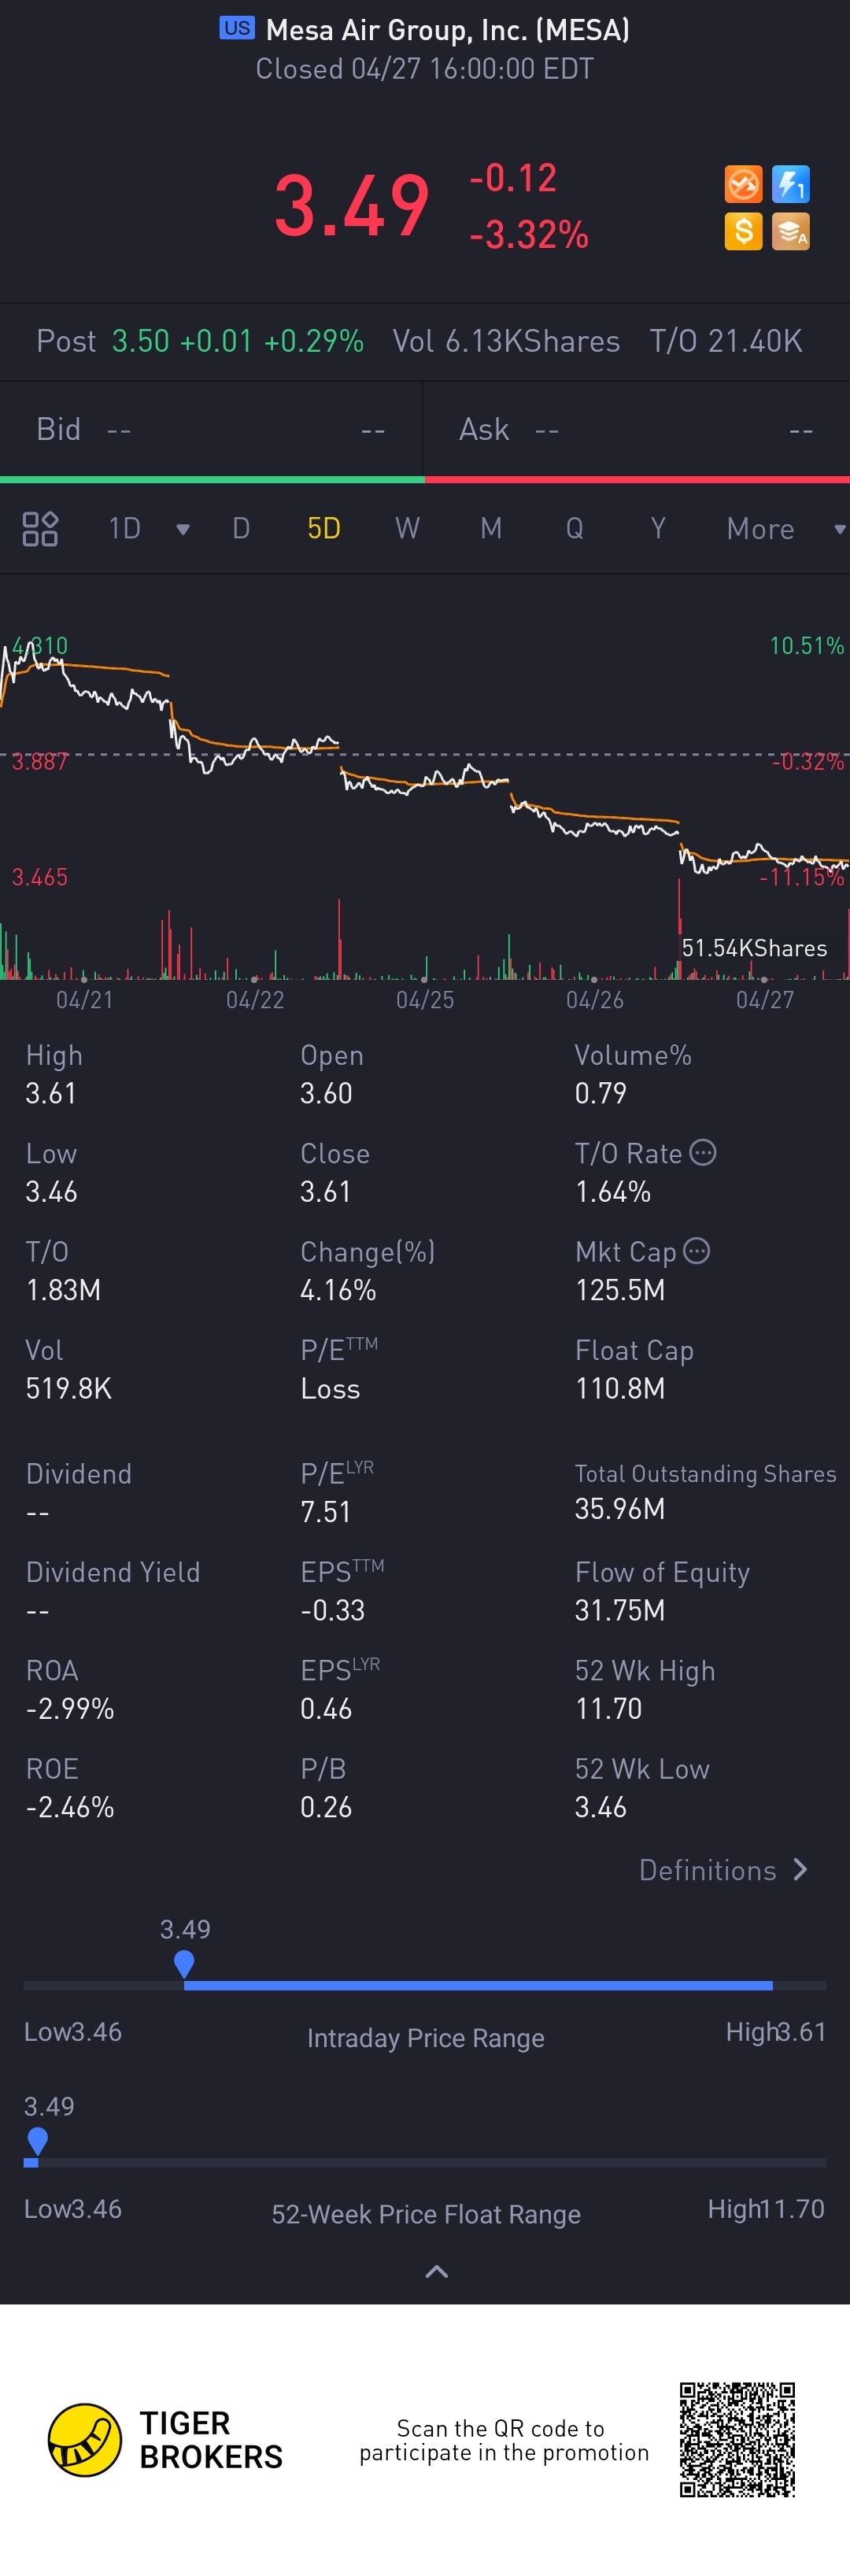Tap the 51.54KShares volume label
The height and width of the screenshot is (2576, 850).
point(754,948)
